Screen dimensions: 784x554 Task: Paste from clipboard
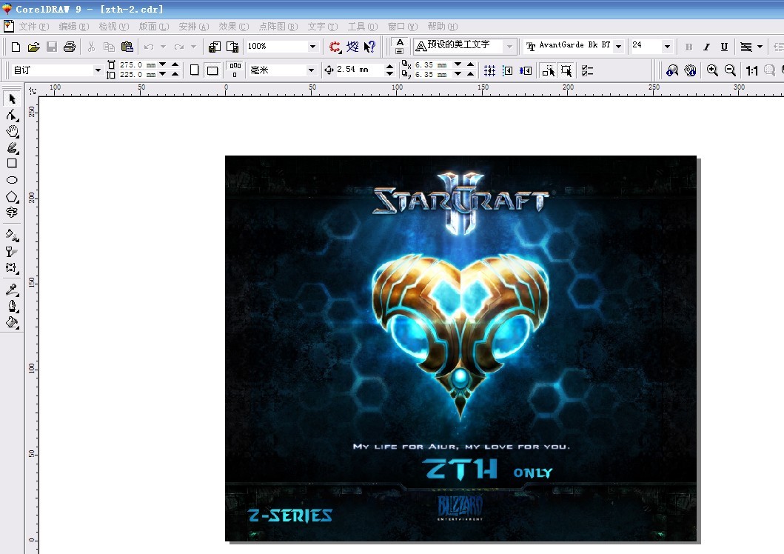[127, 47]
